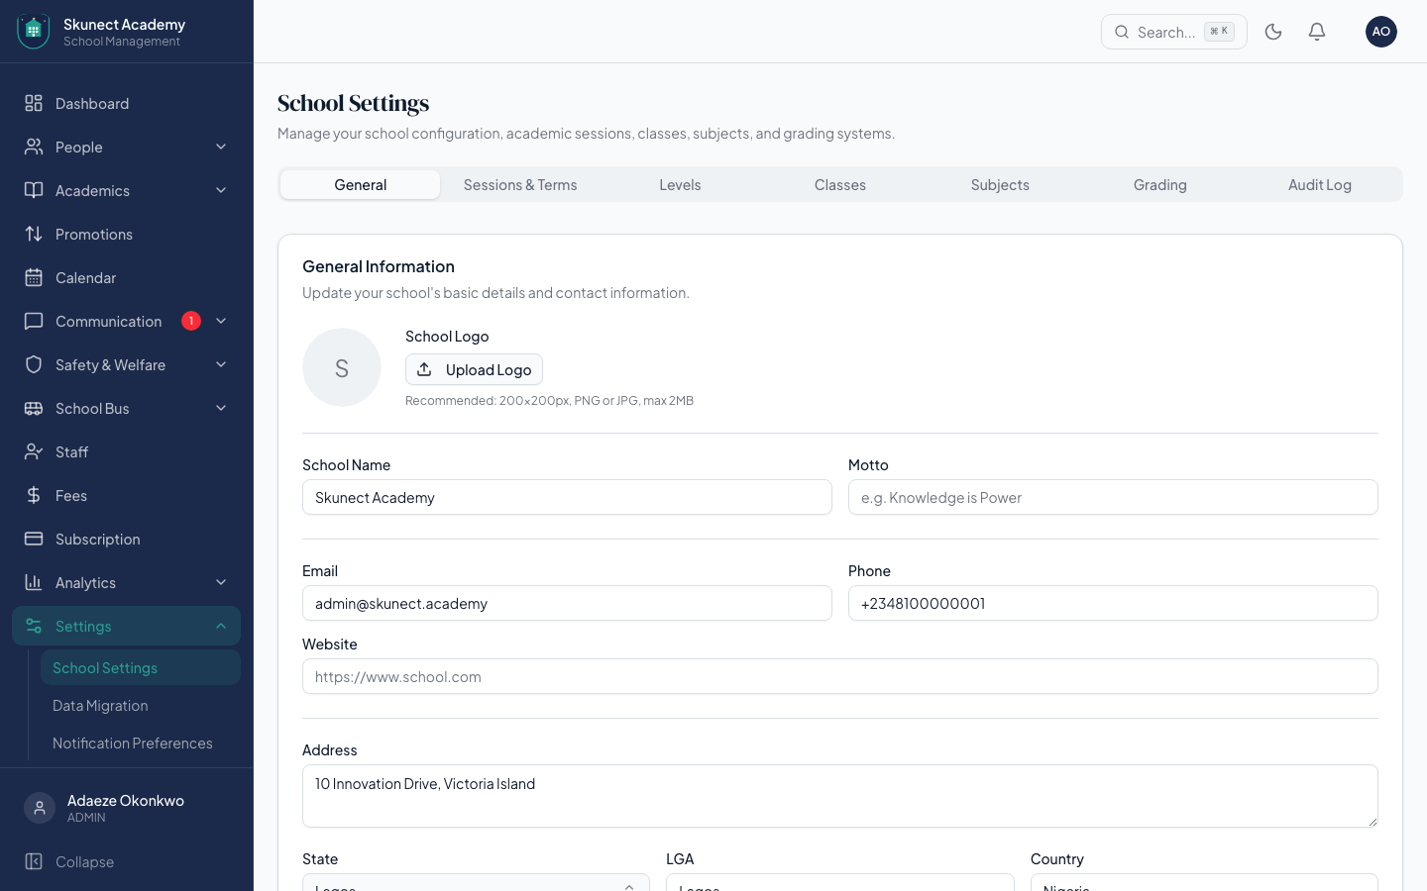The image size is (1427, 891).
Task: Expand the People submenu chevron
Action: 221,147
